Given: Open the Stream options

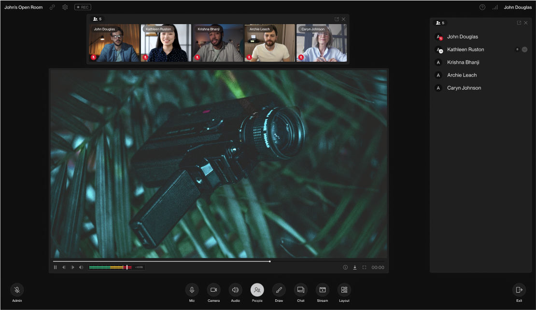Looking at the screenshot, I should (x=323, y=290).
